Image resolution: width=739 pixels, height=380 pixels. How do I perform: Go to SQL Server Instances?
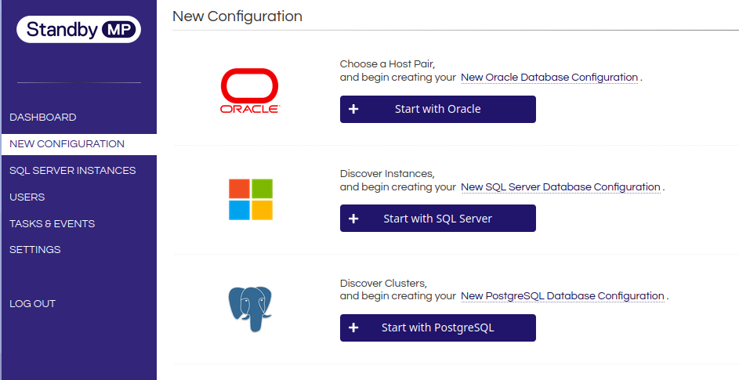(73, 171)
